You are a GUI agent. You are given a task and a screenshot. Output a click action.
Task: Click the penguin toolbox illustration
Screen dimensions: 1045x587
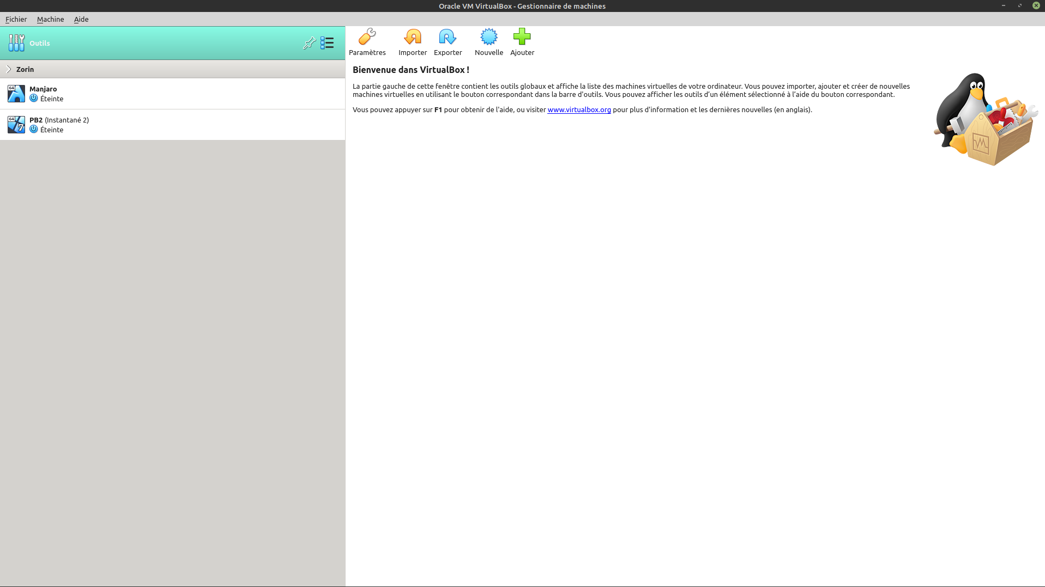985,120
